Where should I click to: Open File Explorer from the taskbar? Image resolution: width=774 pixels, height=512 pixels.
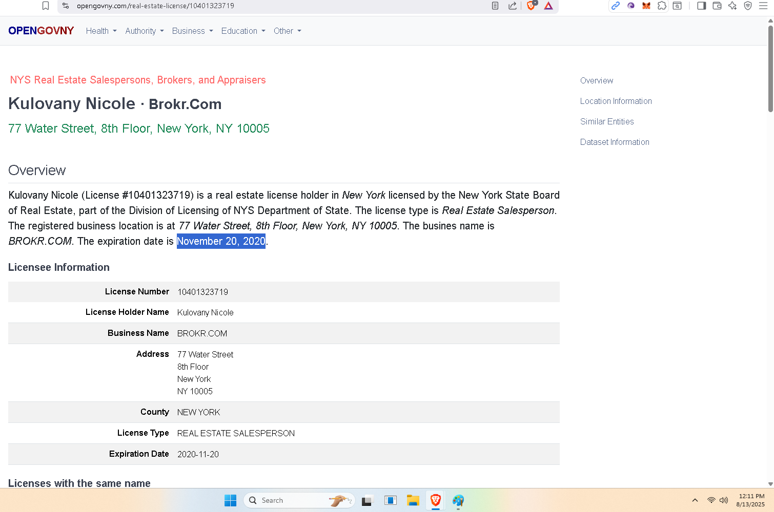(413, 500)
